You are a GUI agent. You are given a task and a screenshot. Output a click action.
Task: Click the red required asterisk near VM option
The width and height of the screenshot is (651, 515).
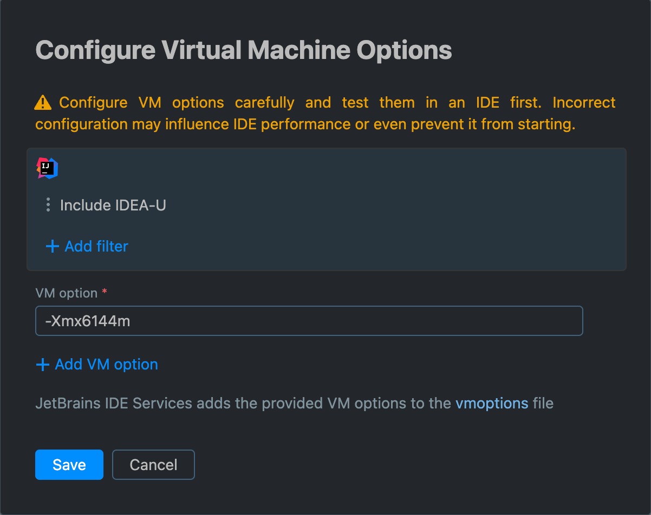103,292
